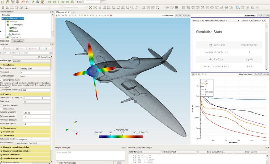Screen dimensions: 270x164
Task: Click the Undo arrow icon
Action: point(23,2)
